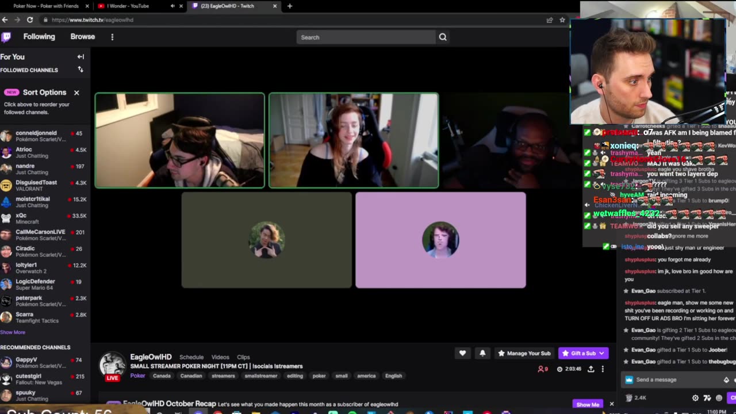
Task: Open Atrioc channel in sidebar
Action: (44, 152)
